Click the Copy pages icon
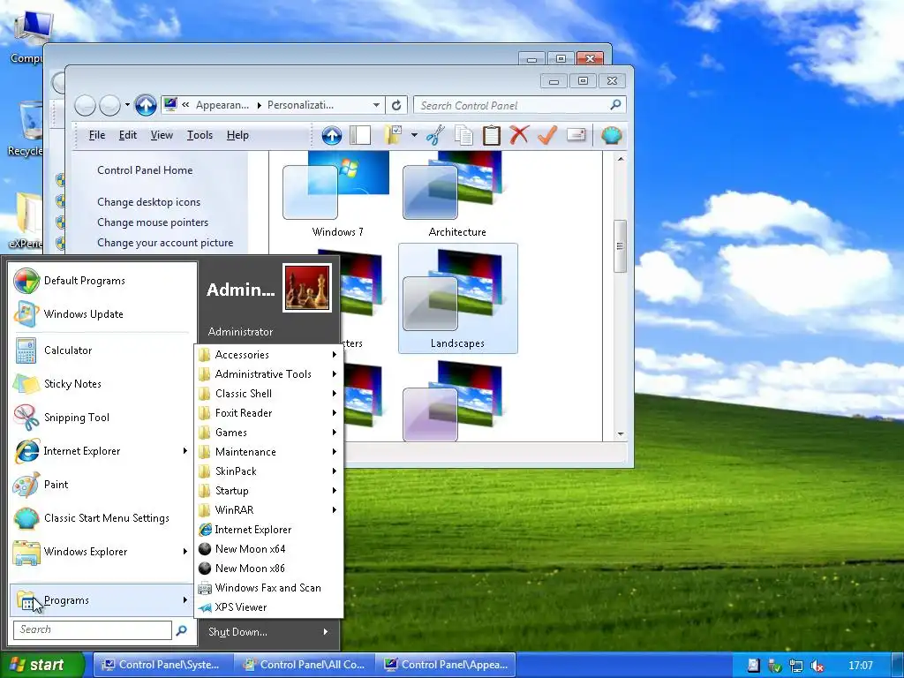 [463, 135]
